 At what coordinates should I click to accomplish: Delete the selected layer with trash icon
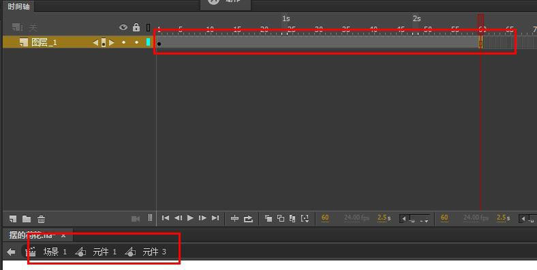click(x=41, y=219)
